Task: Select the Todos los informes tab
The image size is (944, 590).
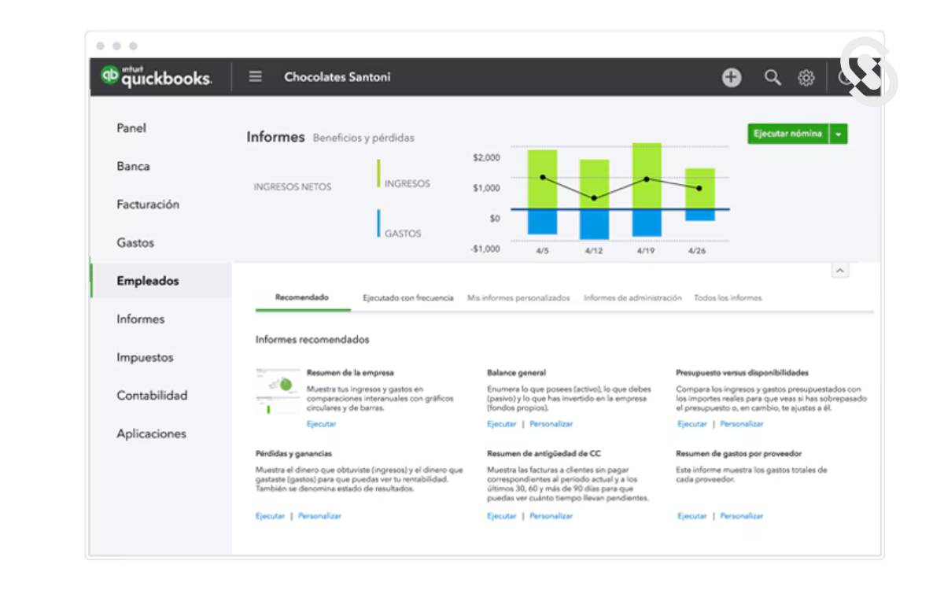Action: [728, 298]
